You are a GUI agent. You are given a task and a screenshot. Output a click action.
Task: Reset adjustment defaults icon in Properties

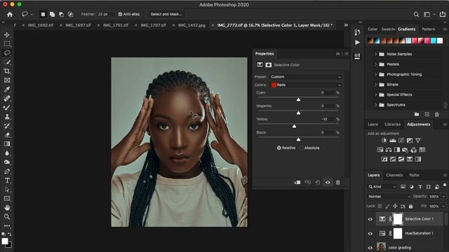click(318, 182)
